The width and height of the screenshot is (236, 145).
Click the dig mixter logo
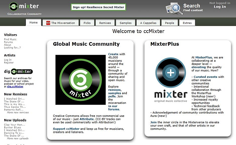18,71
